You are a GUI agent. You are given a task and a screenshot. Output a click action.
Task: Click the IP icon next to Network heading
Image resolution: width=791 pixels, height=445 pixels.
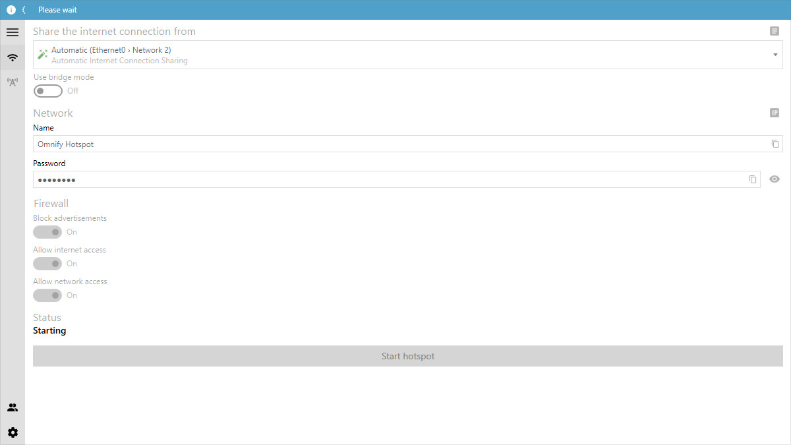(x=774, y=112)
